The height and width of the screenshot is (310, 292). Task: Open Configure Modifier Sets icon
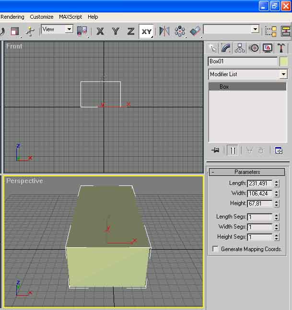279,150
